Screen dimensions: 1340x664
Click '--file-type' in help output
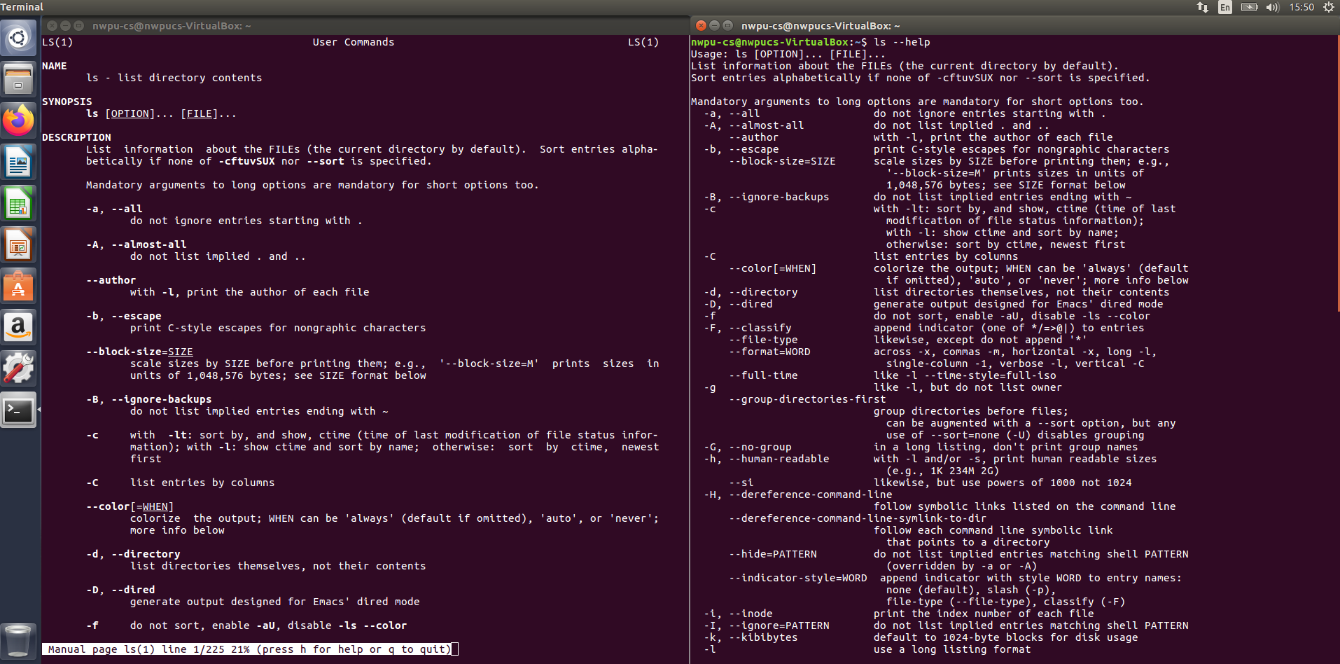point(764,340)
